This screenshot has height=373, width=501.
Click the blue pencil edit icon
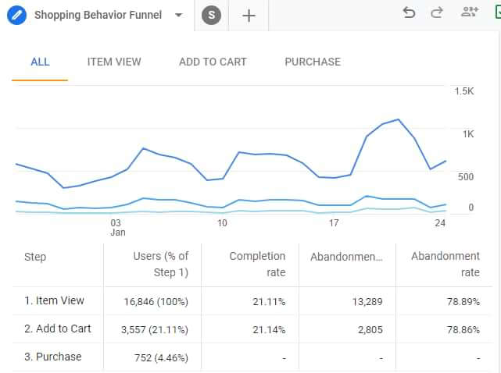tap(17, 16)
